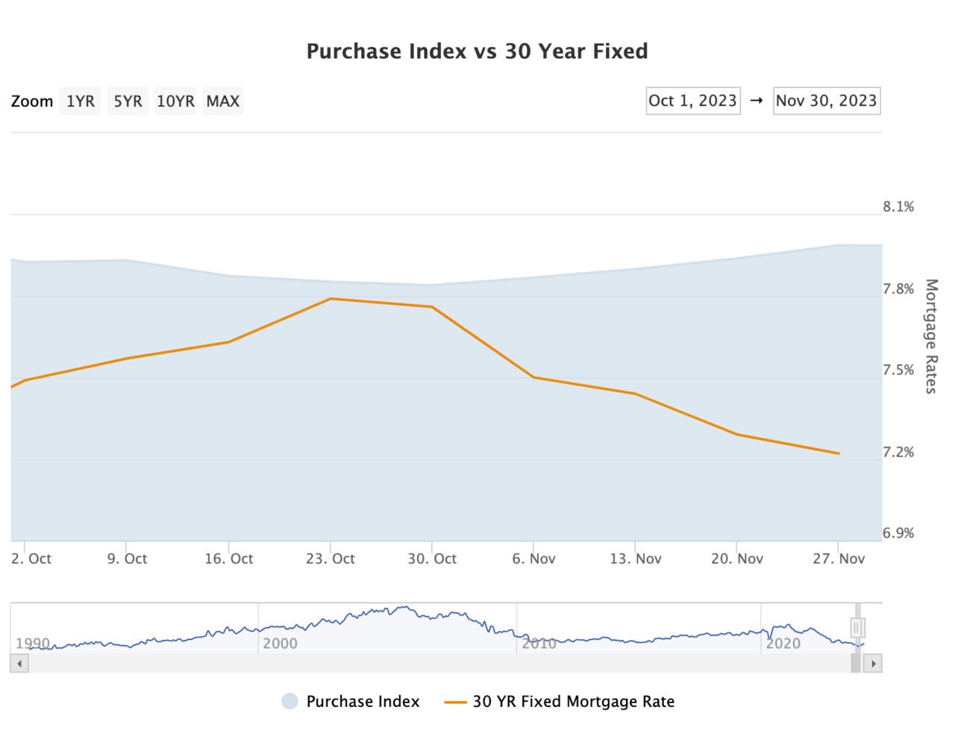
Task: Toggle 30 YR Fixed Mortgage Rate legend item
Action: pyautogui.click(x=560, y=702)
